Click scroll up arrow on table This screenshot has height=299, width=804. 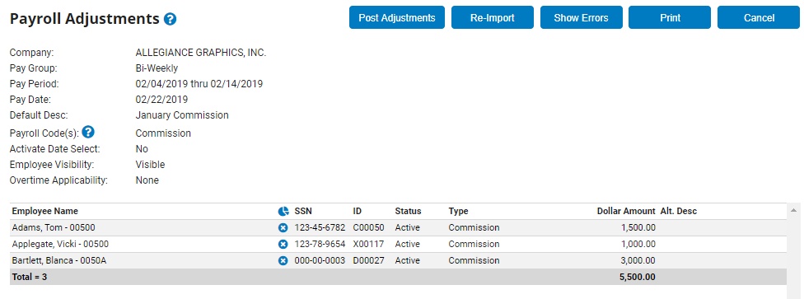coord(794,211)
